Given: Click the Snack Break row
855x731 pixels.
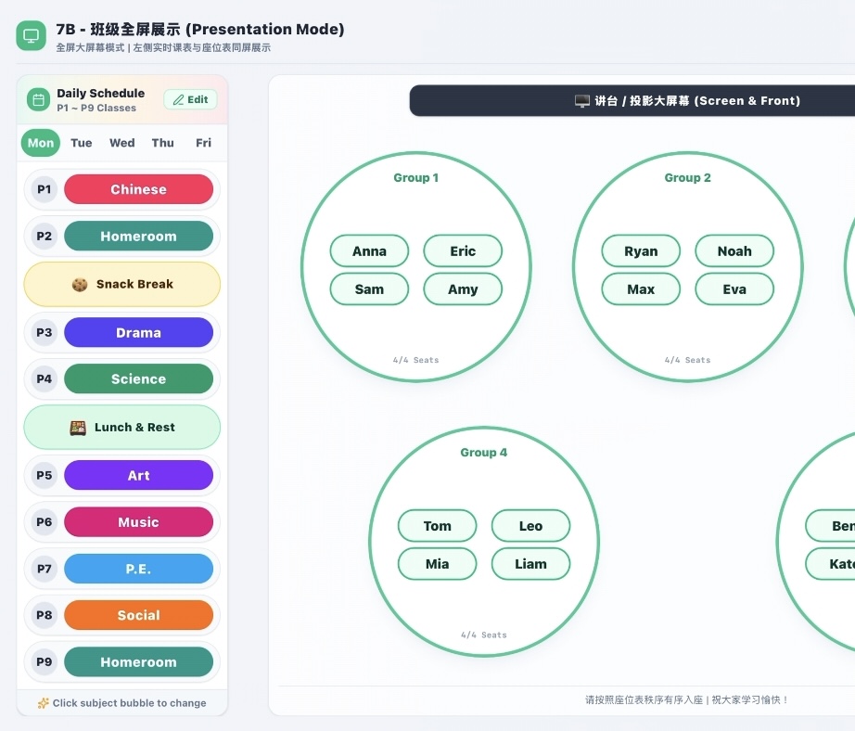Looking at the screenshot, I should (122, 284).
